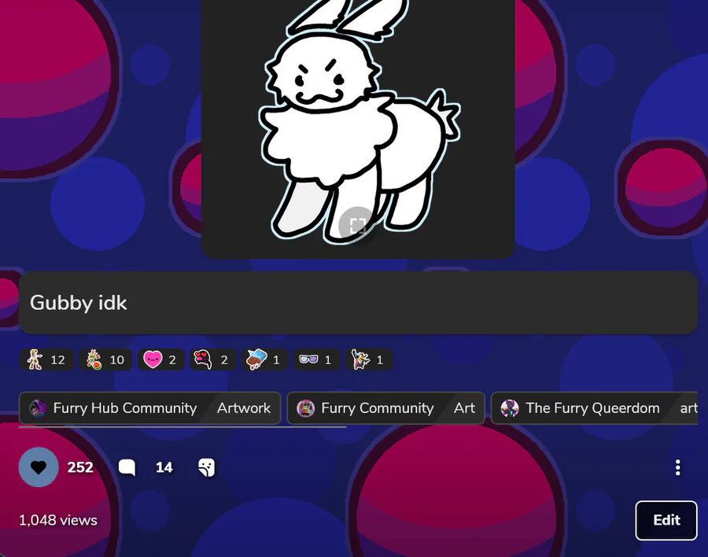
Task: Click the heart-eyes reaction with 2
Action: pyautogui.click(x=212, y=360)
